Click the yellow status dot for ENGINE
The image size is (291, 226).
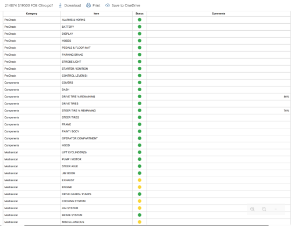[140, 187]
